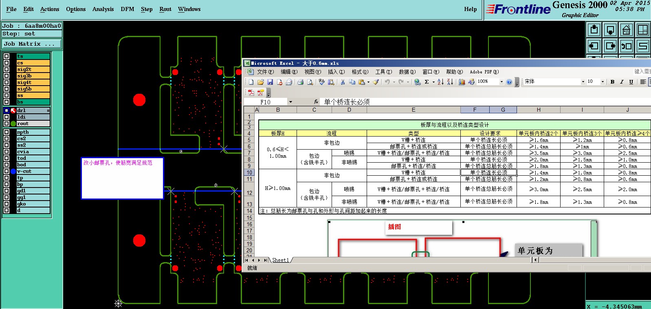This screenshot has width=651, height=309.
Task: Click the Underline button in Excel
Action: click(x=631, y=82)
